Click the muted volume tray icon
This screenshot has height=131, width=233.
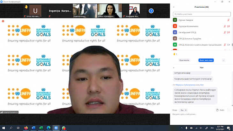click(x=201, y=128)
